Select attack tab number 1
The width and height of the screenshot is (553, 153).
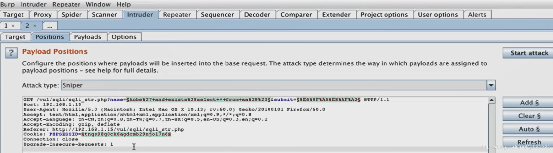tap(6, 26)
